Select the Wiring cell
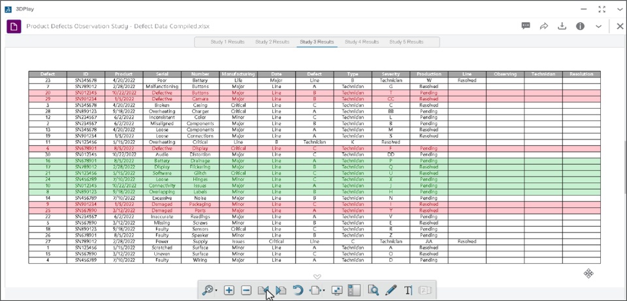Image resolution: width=627 pixels, height=301 pixels. pyautogui.click(x=200, y=260)
